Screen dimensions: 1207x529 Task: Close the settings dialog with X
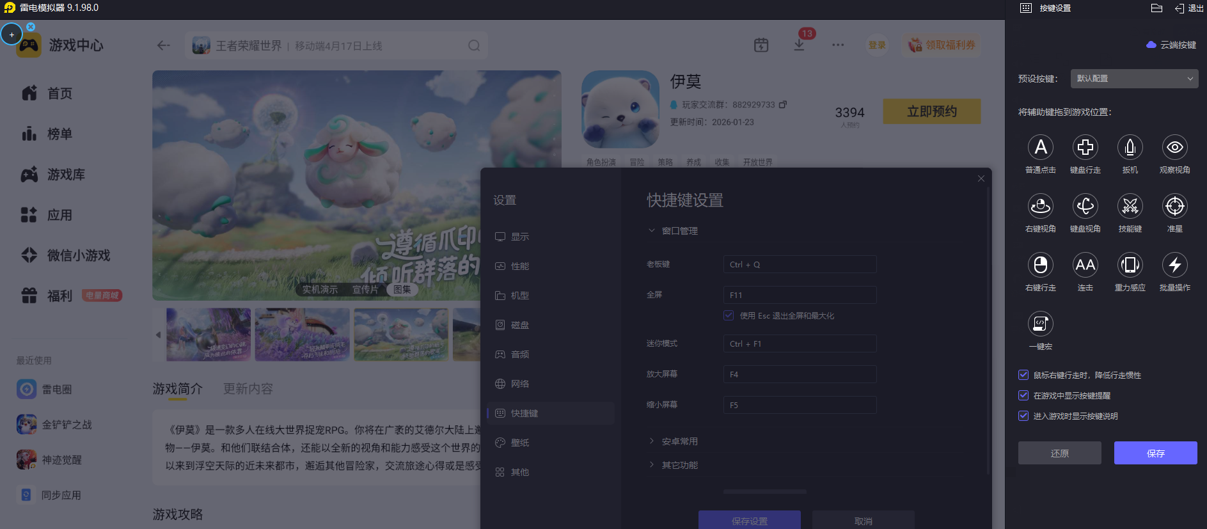[x=981, y=178]
